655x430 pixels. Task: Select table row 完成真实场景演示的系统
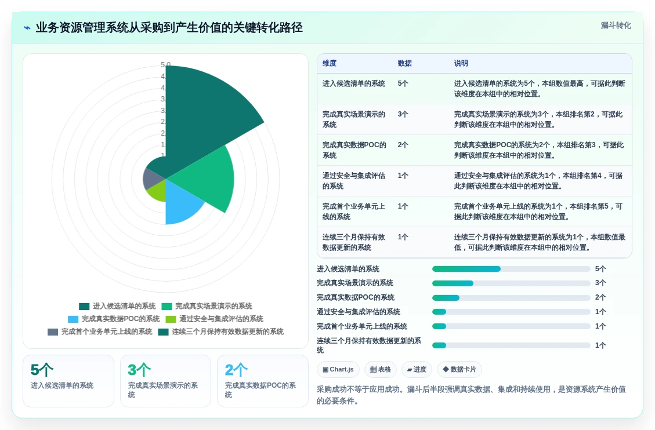tap(474, 120)
